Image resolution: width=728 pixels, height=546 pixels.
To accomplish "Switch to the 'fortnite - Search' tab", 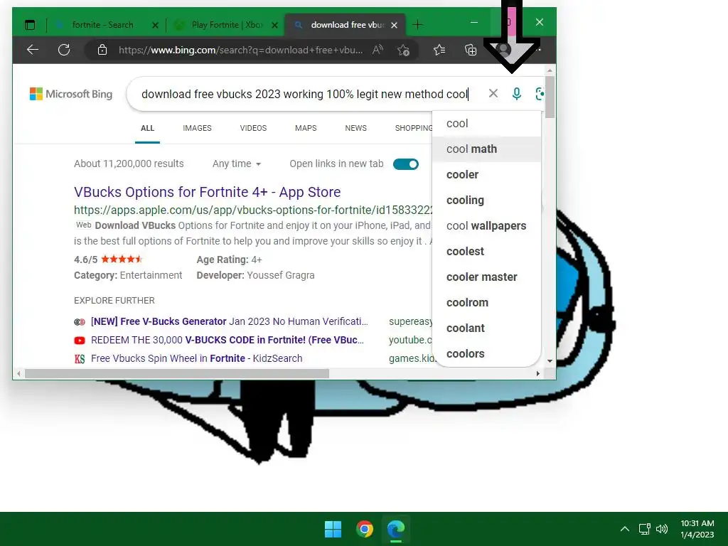I will point(103,25).
